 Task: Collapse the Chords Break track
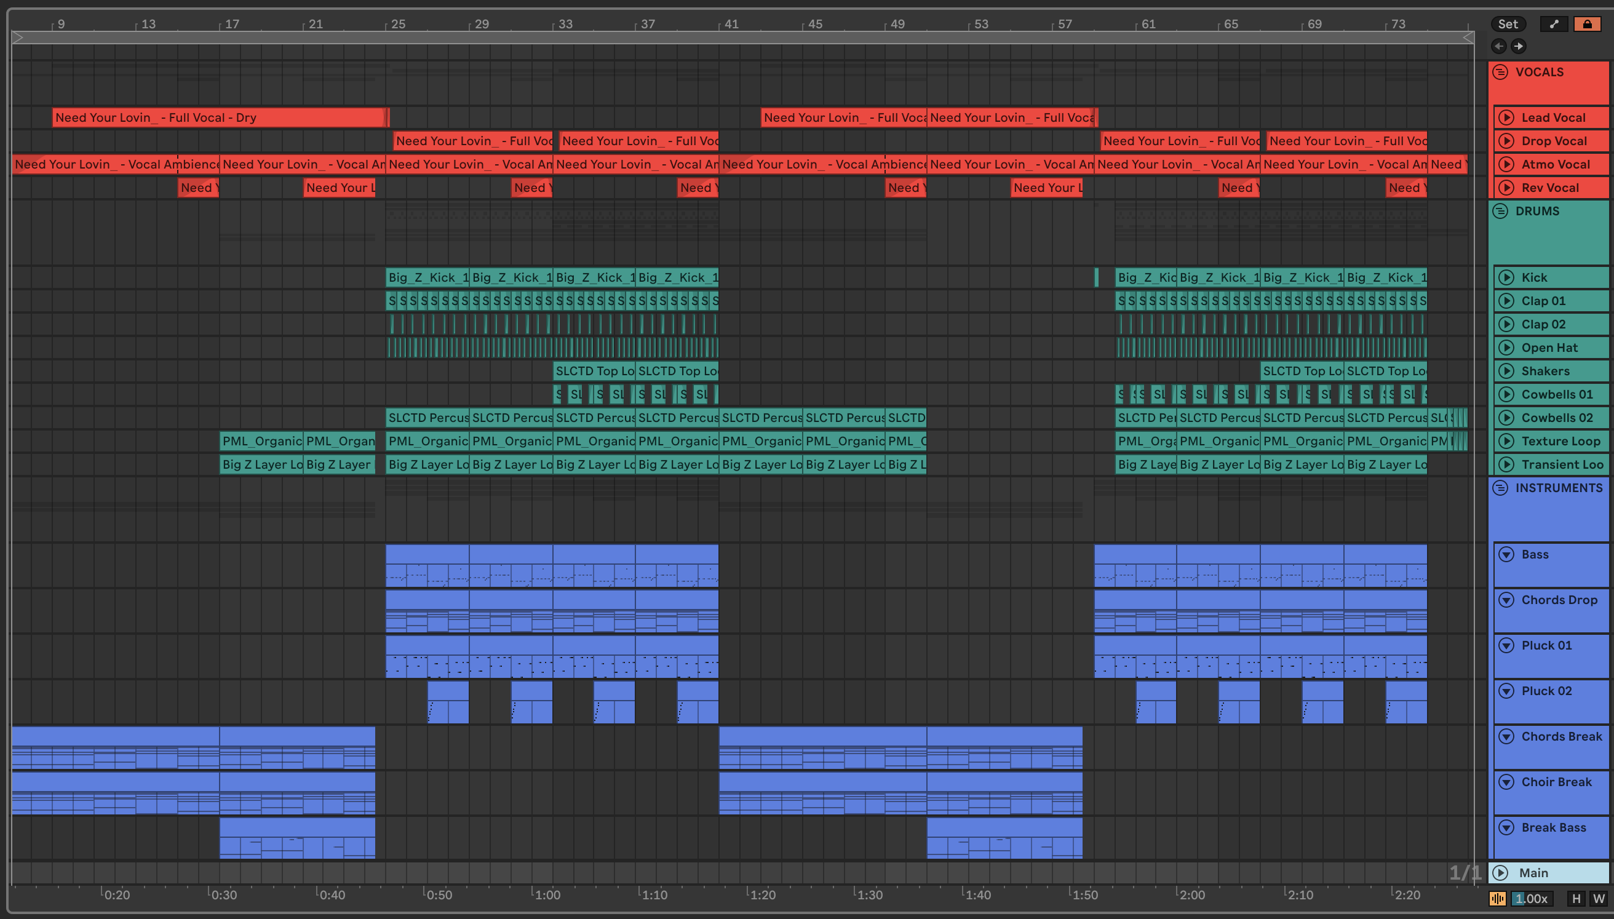(x=1507, y=736)
